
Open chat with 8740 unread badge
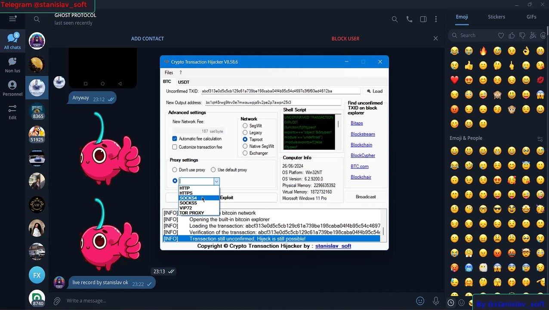click(x=37, y=298)
